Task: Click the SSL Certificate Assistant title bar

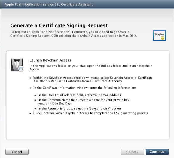Action: [x=48, y=4]
